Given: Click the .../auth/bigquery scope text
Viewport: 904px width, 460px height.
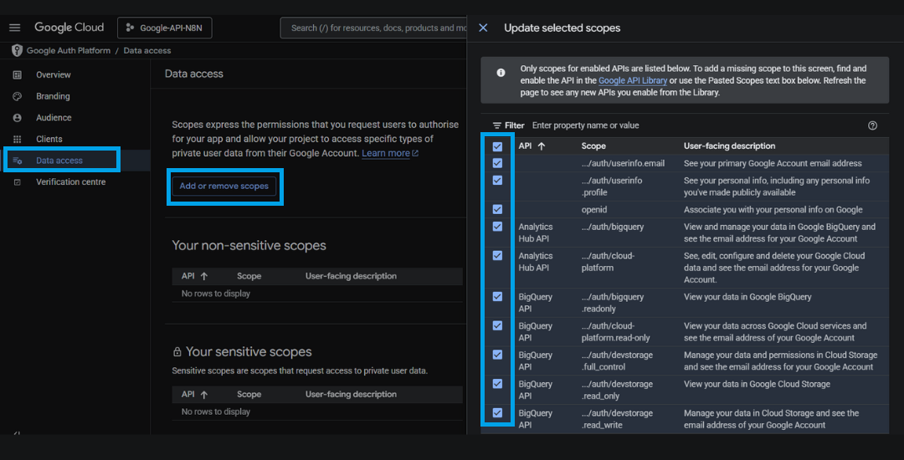Looking at the screenshot, I should point(613,227).
